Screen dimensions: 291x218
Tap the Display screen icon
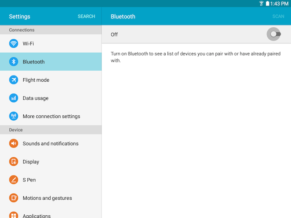point(13,162)
